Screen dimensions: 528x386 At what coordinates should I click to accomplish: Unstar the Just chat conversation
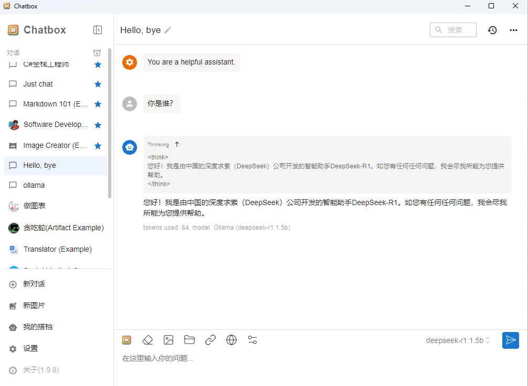(98, 84)
